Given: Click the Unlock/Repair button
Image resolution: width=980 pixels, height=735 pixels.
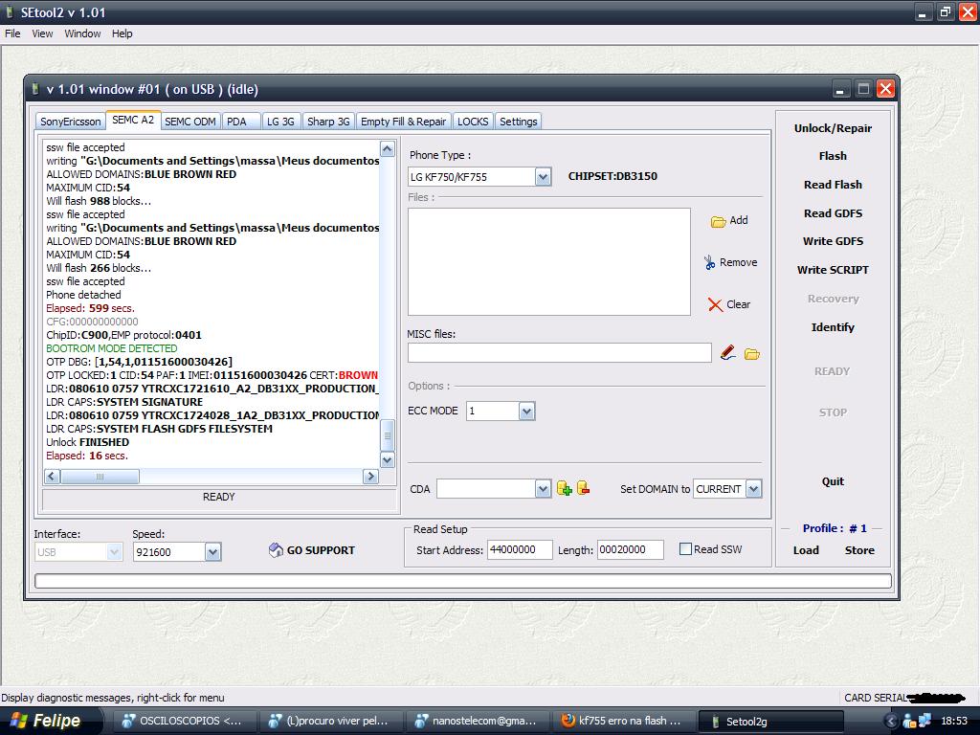Looking at the screenshot, I should (x=833, y=128).
